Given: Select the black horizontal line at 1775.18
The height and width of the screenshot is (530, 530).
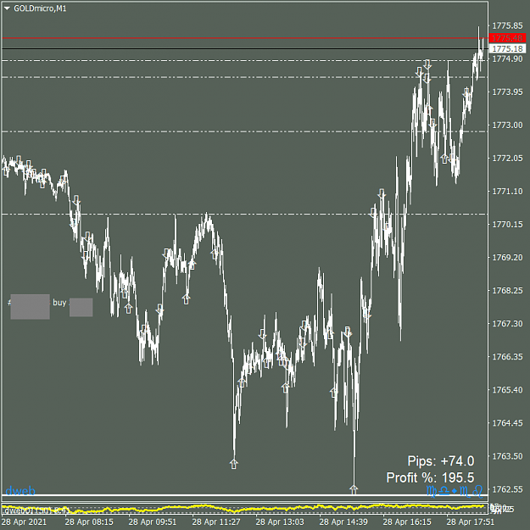Looking at the screenshot, I should coord(245,49).
